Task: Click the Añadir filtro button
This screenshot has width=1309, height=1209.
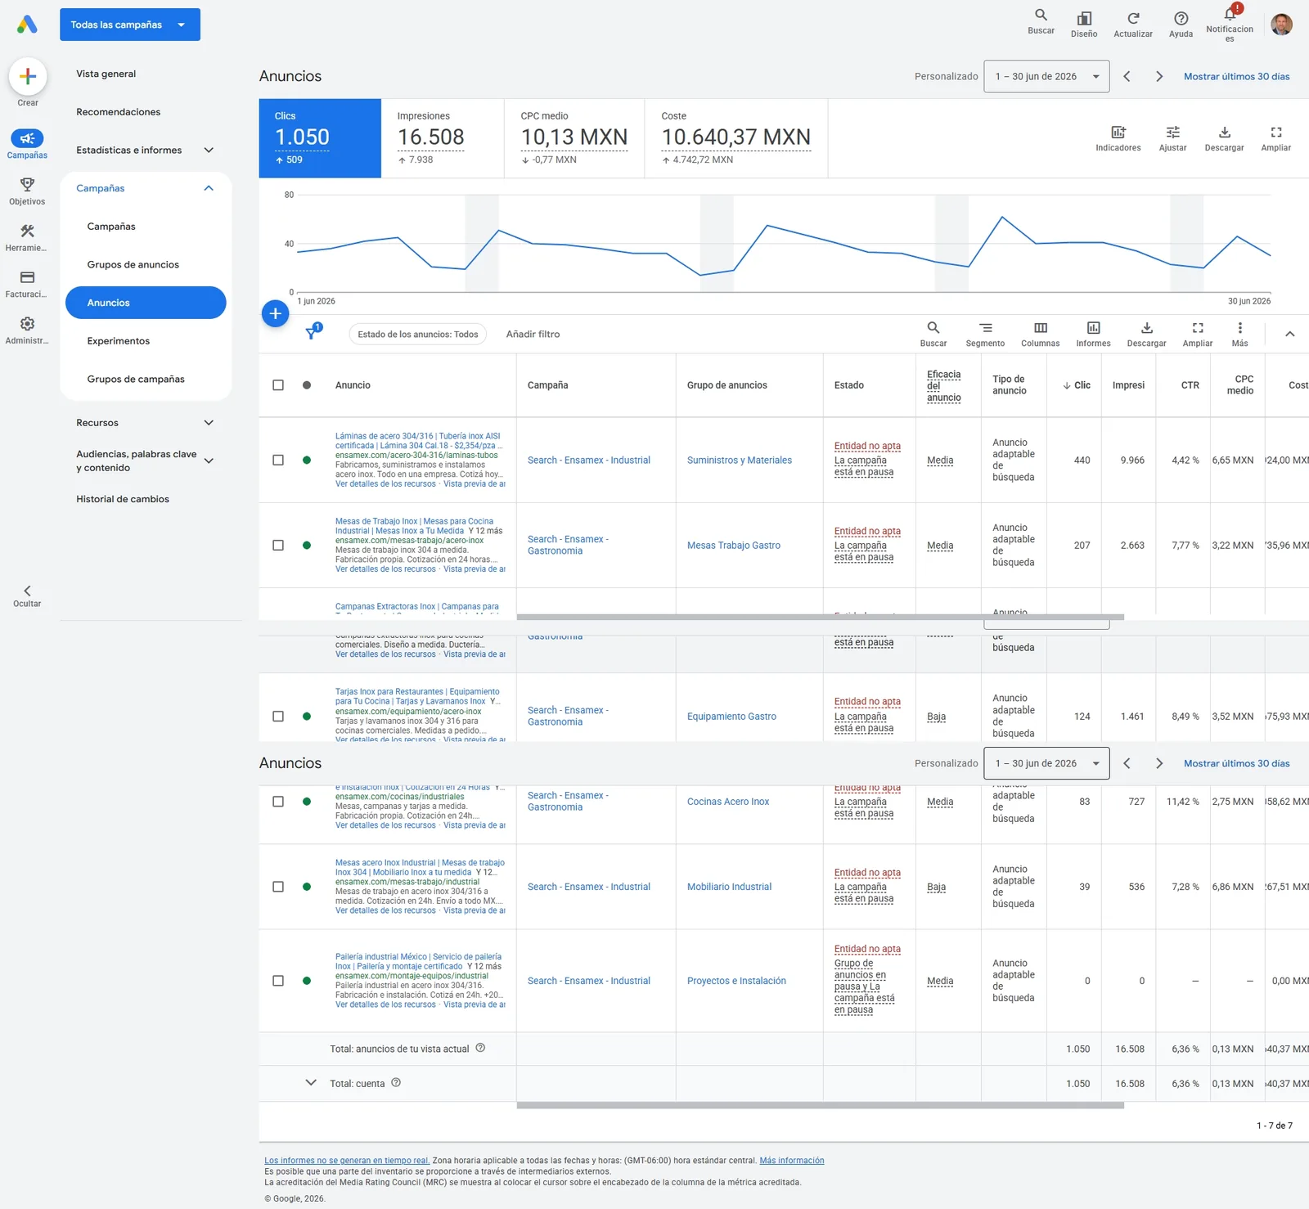Action: pyautogui.click(x=533, y=335)
